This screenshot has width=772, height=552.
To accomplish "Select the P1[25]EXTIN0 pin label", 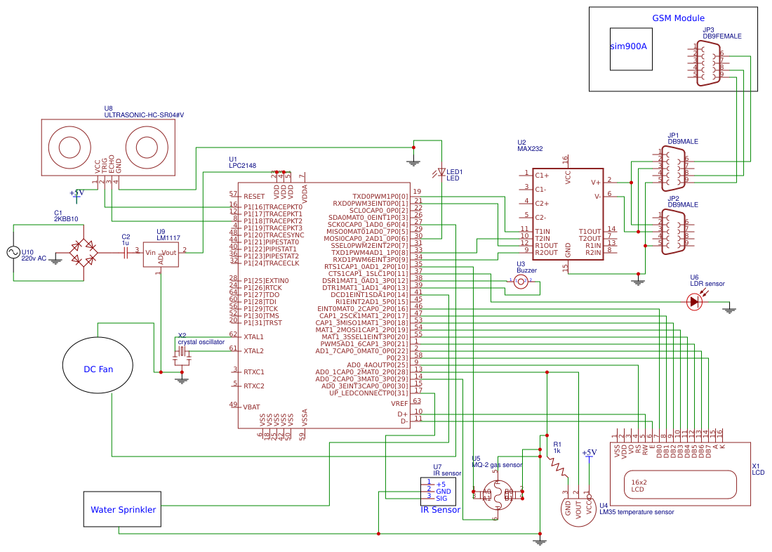I will (266, 281).
